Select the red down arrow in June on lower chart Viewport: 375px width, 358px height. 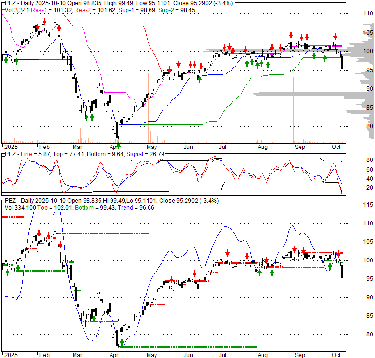(194, 274)
